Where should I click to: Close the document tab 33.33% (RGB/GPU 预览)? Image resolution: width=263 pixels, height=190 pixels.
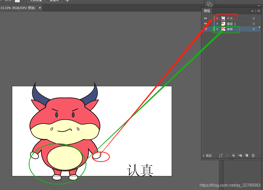click(40, 8)
